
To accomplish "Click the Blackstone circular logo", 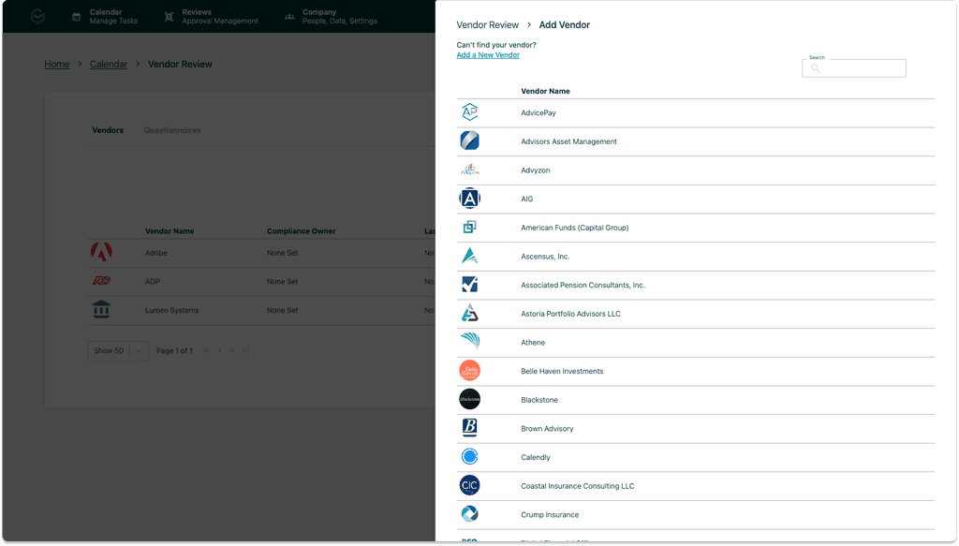I will 469,399.
